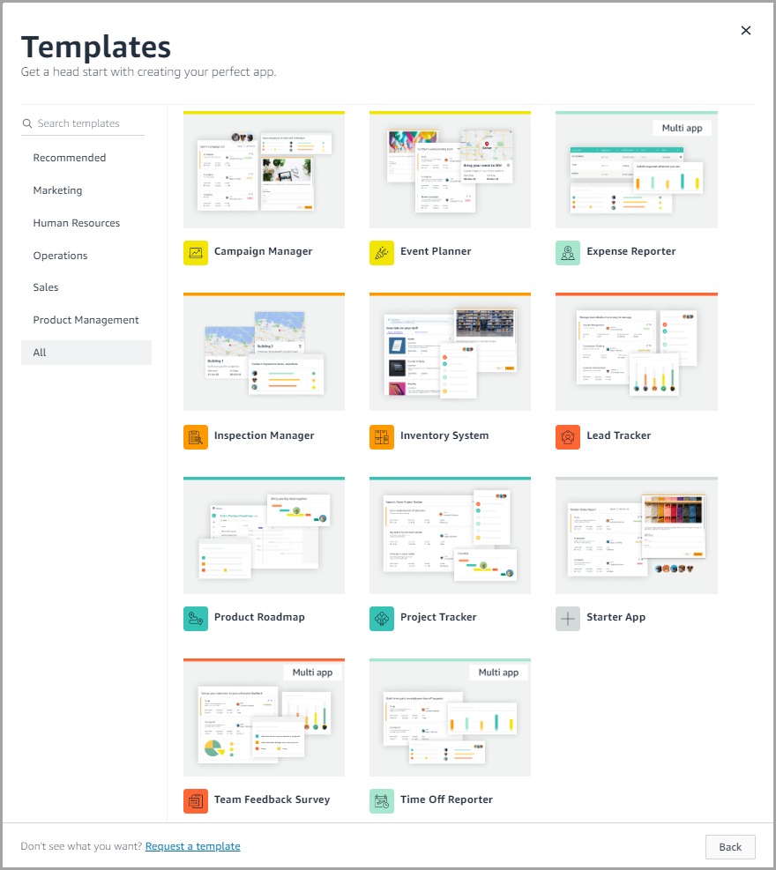Click the Inspection Manager orange clipboard icon
Screen dimensions: 776x870
196,437
